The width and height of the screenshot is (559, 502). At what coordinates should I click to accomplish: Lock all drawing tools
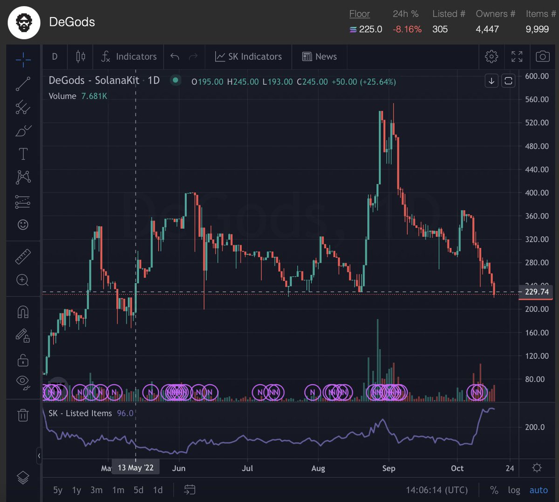click(23, 360)
